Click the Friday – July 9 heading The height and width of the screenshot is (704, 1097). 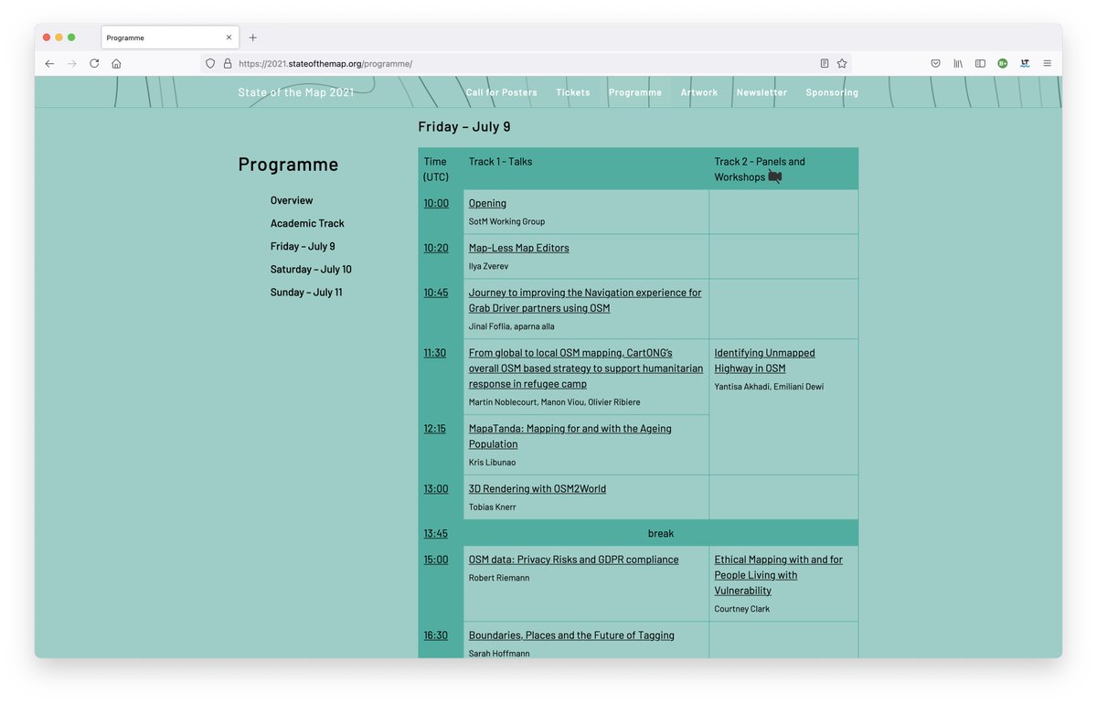(464, 127)
